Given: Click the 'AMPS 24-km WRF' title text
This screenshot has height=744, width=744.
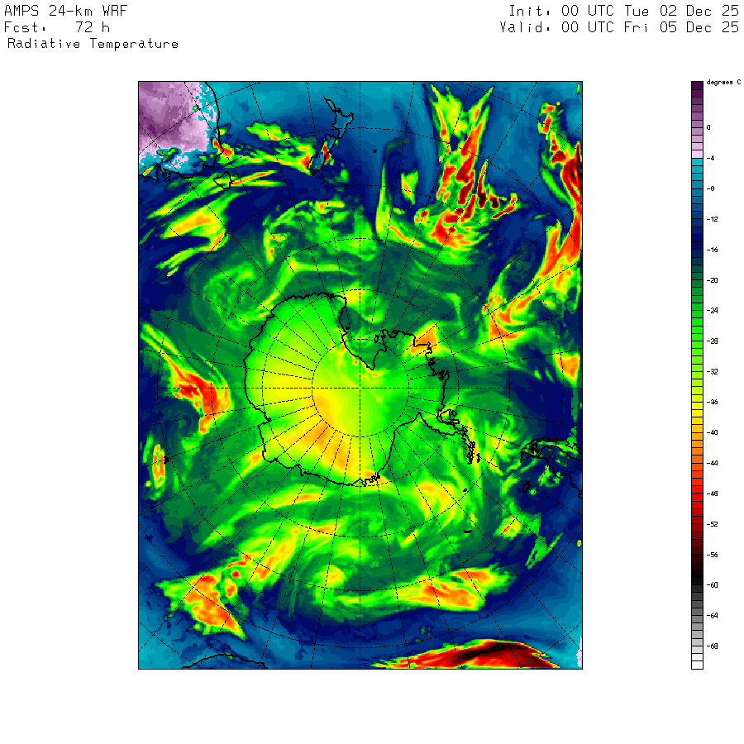Looking at the screenshot, I should [65, 11].
